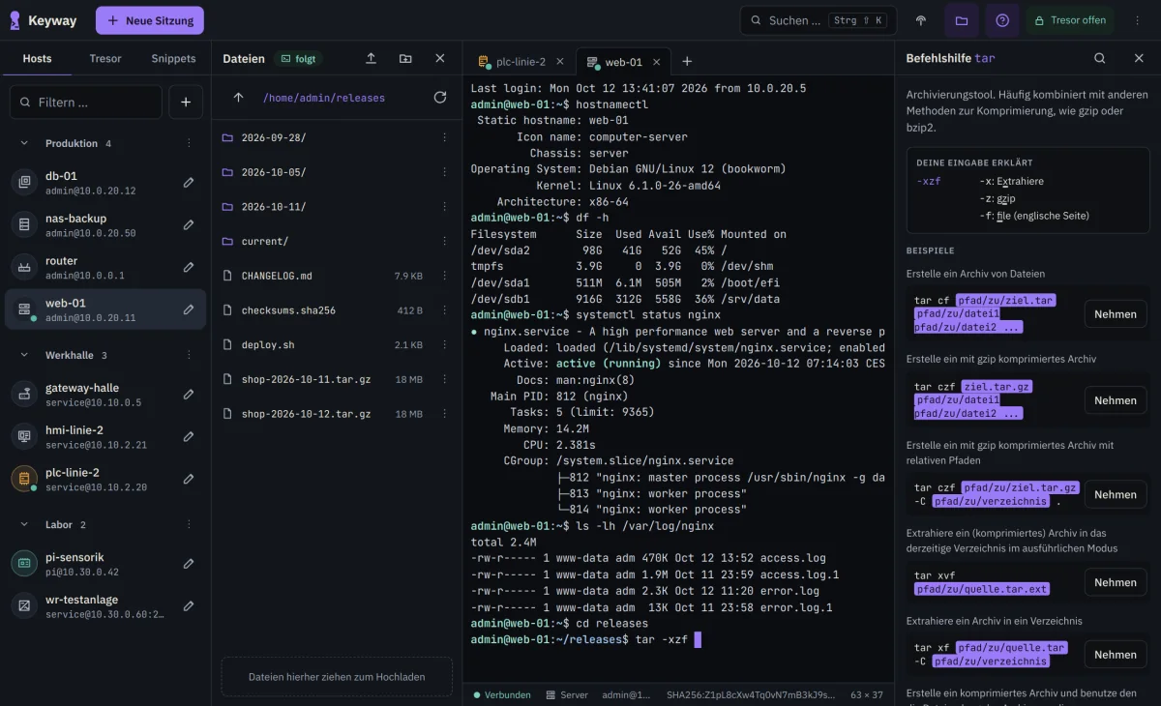Create a new folder in Dateien
This screenshot has height=706, width=1161.
click(x=405, y=59)
